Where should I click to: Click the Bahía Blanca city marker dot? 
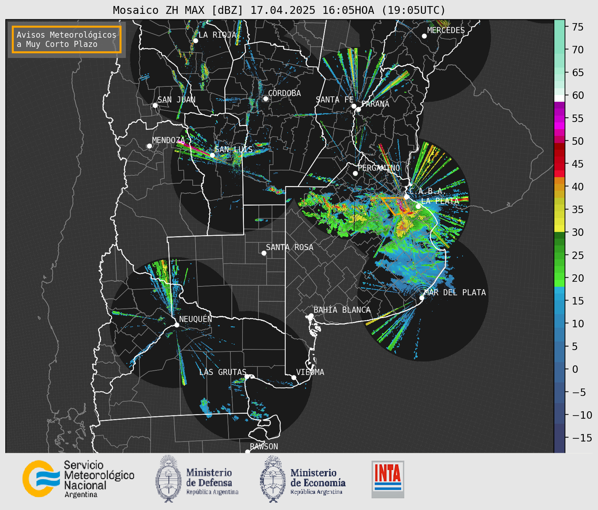click(x=311, y=316)
